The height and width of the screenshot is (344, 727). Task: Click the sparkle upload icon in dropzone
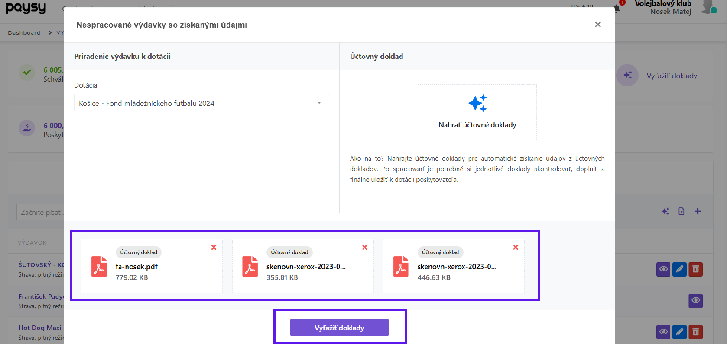pyautogui.click(x=477, y=103)
